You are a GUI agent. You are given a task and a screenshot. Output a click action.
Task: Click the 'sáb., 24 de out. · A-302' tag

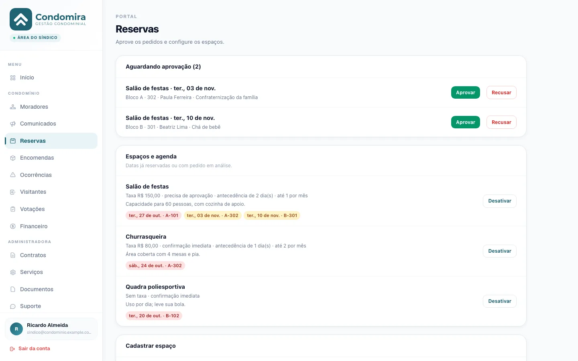coord(155,266)
